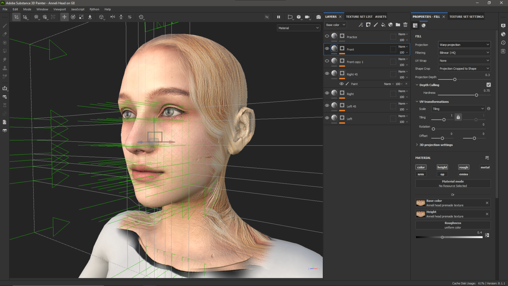Open the Filtering dropdown showing Bilinear HQ
This screenshot has width=508, height=286.
click(x=464, y=52)
